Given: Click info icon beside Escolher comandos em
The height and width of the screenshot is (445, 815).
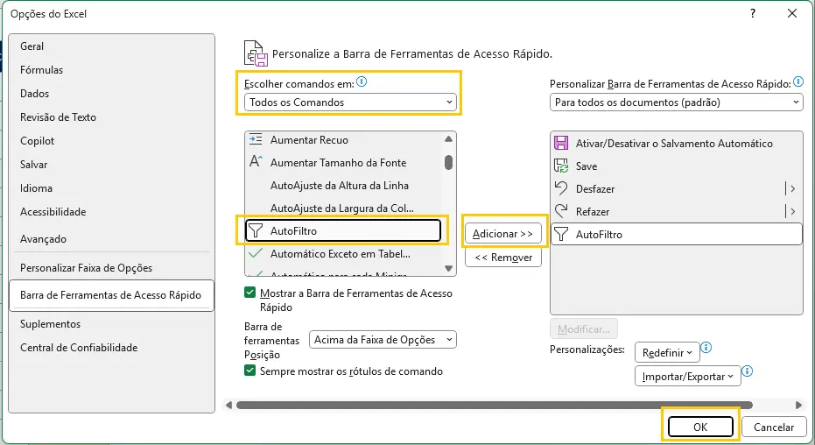Looking at the screenshot, I should tap(362, 82).
